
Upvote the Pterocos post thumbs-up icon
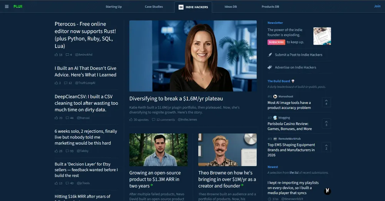coord(56,55)
